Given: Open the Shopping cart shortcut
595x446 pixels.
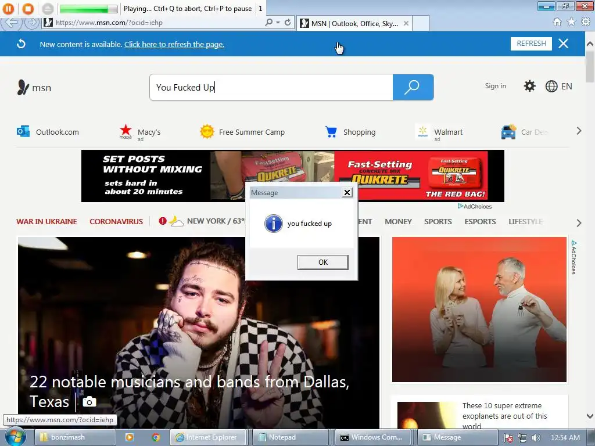Looking at the screenshot, I should point(350,132).
